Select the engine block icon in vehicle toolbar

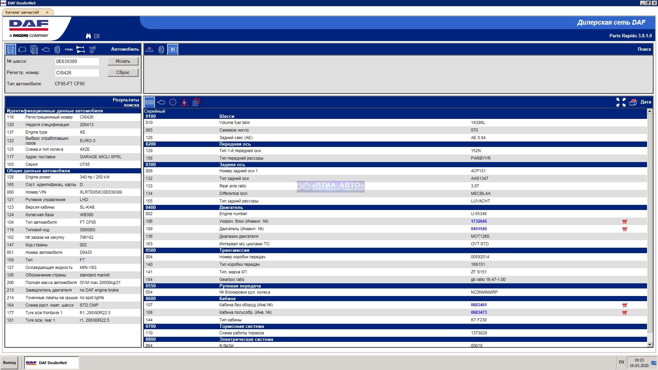(22, 50)
